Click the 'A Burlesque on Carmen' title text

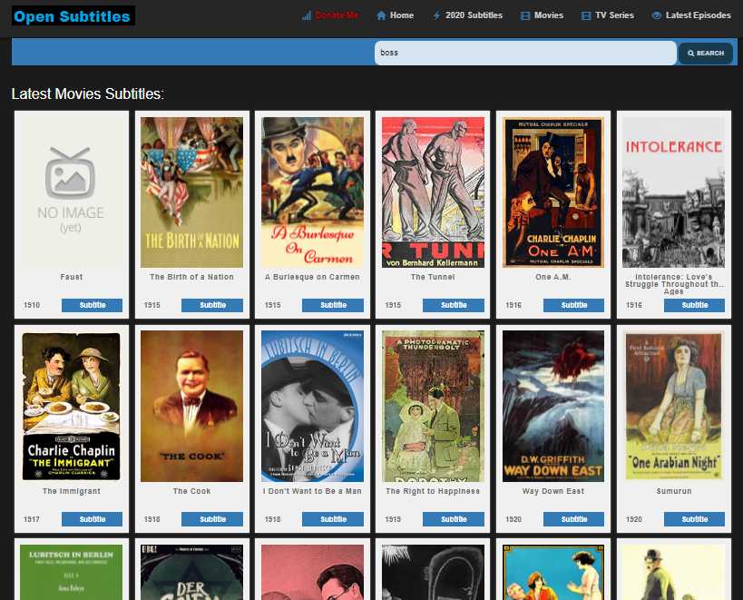click(312, 277)
